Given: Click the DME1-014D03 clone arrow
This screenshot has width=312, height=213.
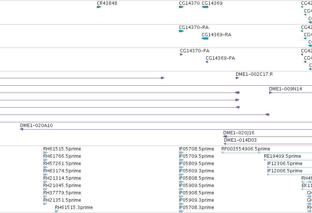Looking at the screenshot, I should click(x=225, y=144).
